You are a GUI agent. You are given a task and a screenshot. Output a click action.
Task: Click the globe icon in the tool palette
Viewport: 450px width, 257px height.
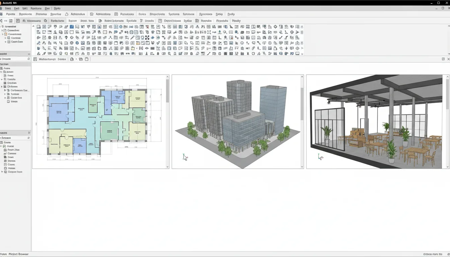coord(121,27)
